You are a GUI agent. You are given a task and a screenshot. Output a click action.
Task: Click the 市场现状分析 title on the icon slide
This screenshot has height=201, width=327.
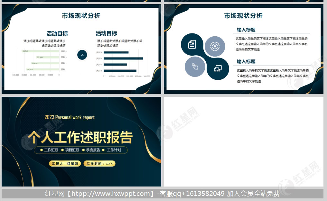(x=243, y=15)
